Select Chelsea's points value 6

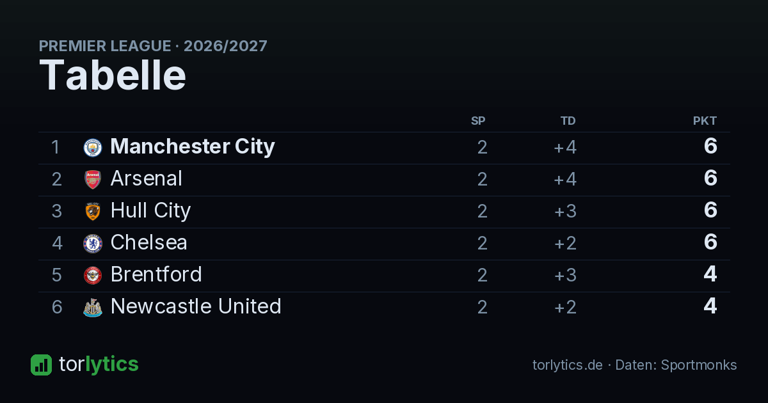(710, 242)
